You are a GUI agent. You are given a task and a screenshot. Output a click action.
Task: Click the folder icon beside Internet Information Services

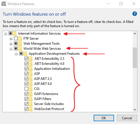click(x=15, y=34)
